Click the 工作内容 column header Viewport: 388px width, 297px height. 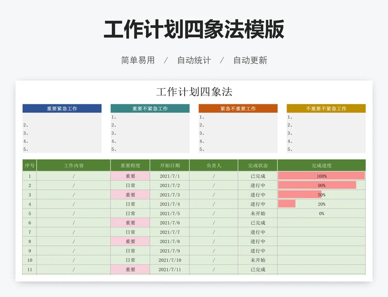[x=74, y=165]
